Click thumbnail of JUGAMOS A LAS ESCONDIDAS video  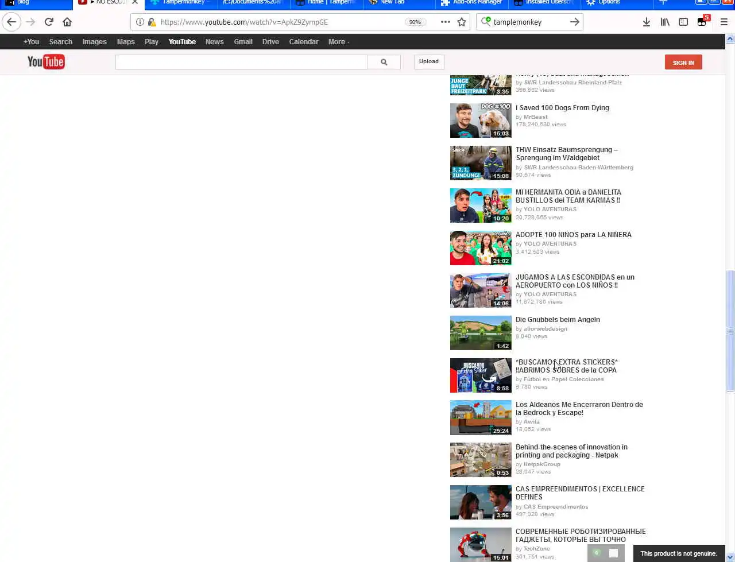(x=481, y=290)
